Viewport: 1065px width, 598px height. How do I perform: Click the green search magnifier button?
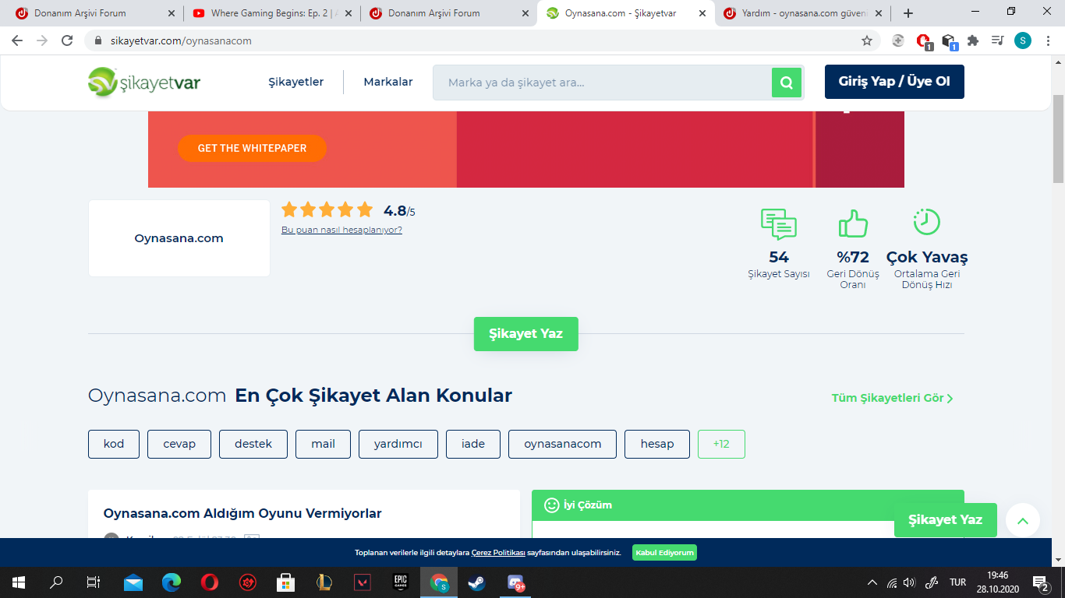787,83
